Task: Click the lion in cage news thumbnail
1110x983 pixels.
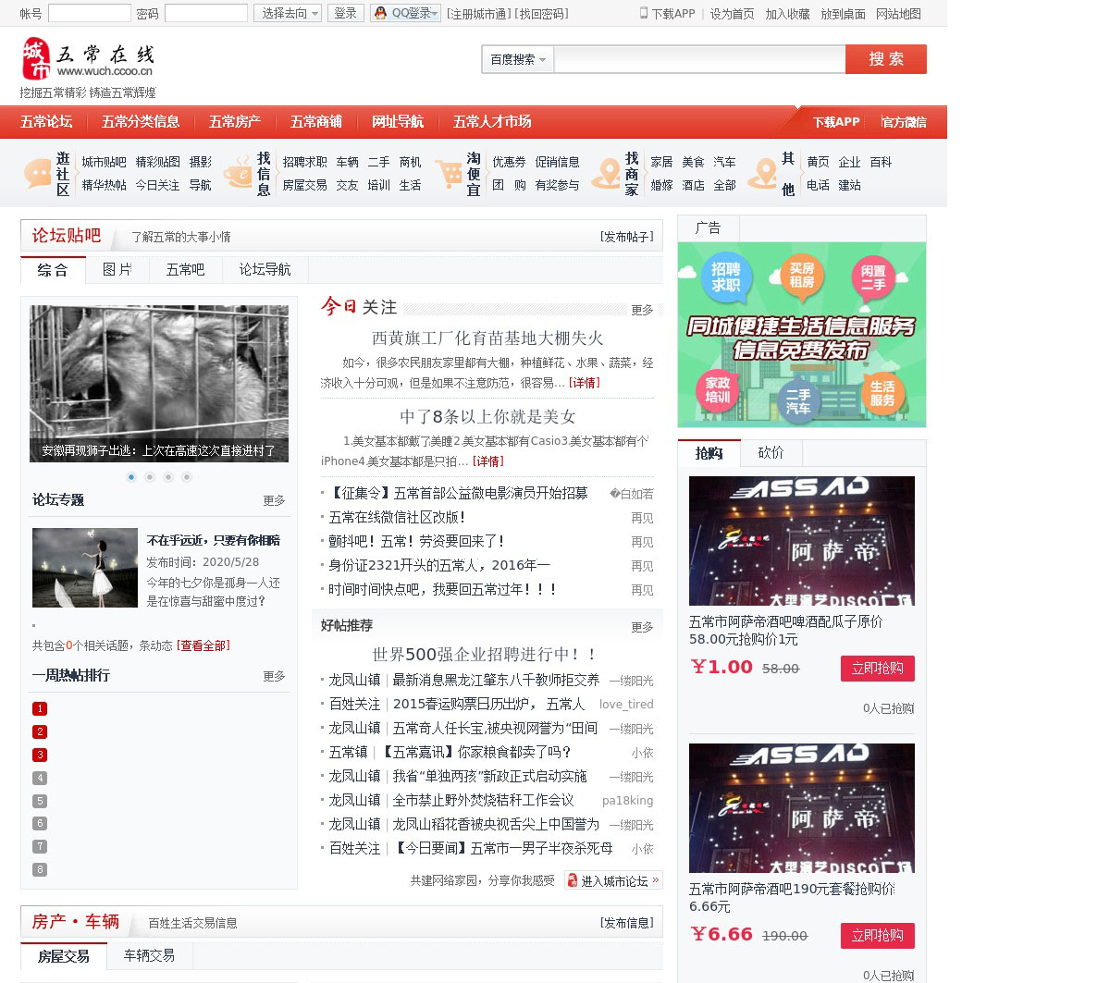Action: pyautogui.click(x=159, y=384)
